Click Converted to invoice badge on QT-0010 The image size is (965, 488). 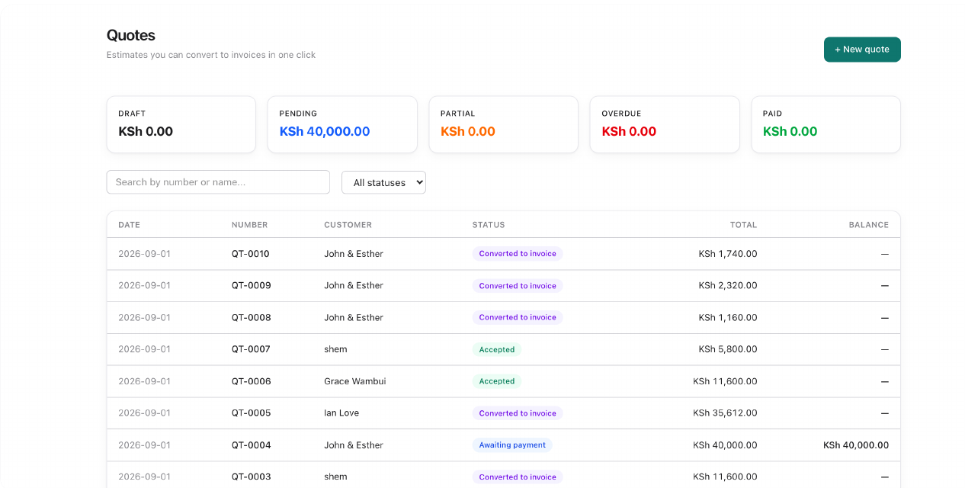click(x=518, y=254)
